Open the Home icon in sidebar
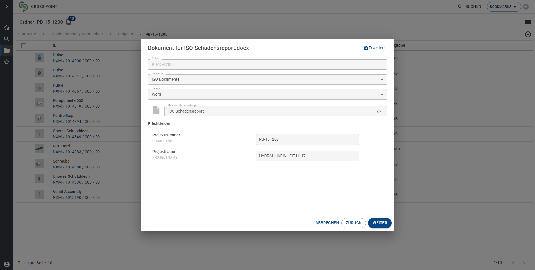535x270 pixels. 7,28
